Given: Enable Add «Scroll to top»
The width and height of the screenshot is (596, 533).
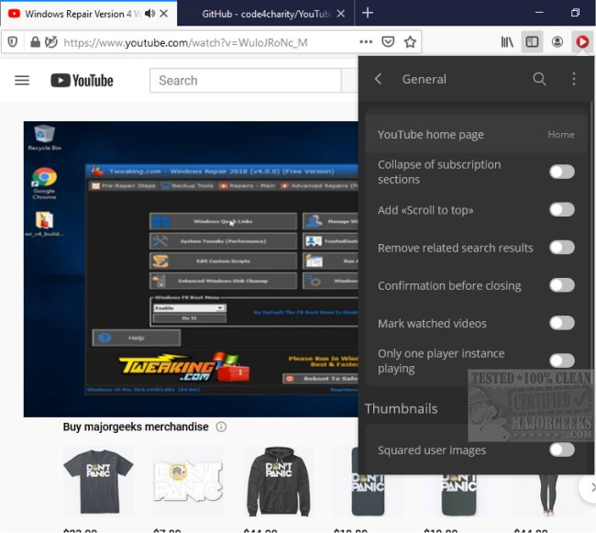Looking at the screenshot, I should (561, 209).
